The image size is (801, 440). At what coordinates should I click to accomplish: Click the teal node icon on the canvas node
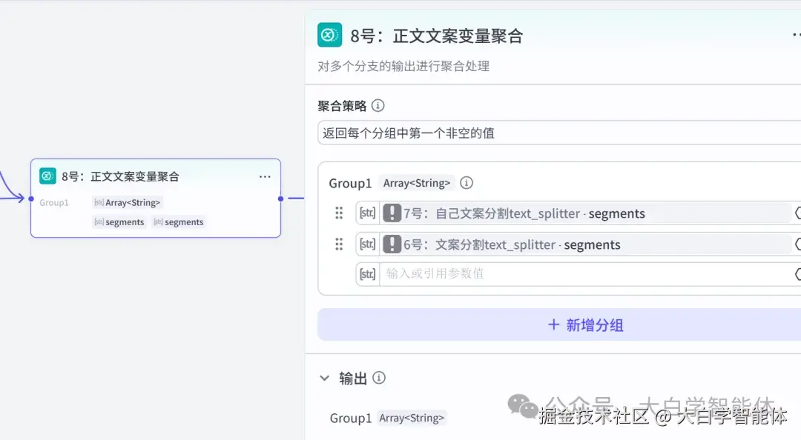(x=47, y=176)
